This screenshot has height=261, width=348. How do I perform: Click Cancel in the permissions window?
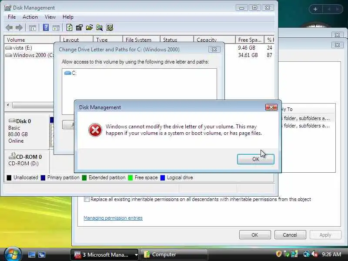(x=290, y=235)
